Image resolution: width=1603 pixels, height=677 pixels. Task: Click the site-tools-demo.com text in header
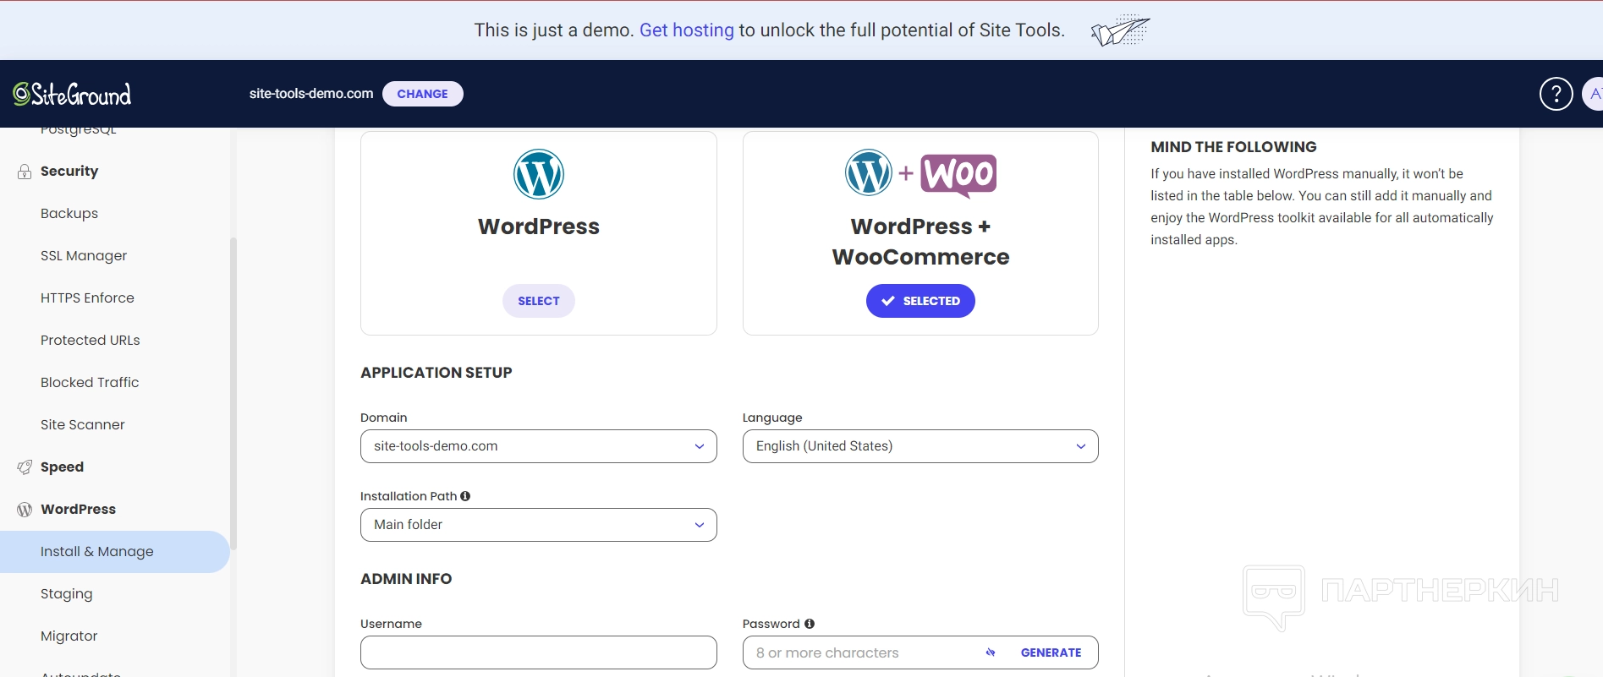click(x=311, y=94)
